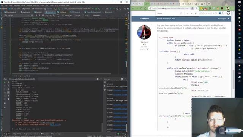Open a new browser tab with plus button

209,4
